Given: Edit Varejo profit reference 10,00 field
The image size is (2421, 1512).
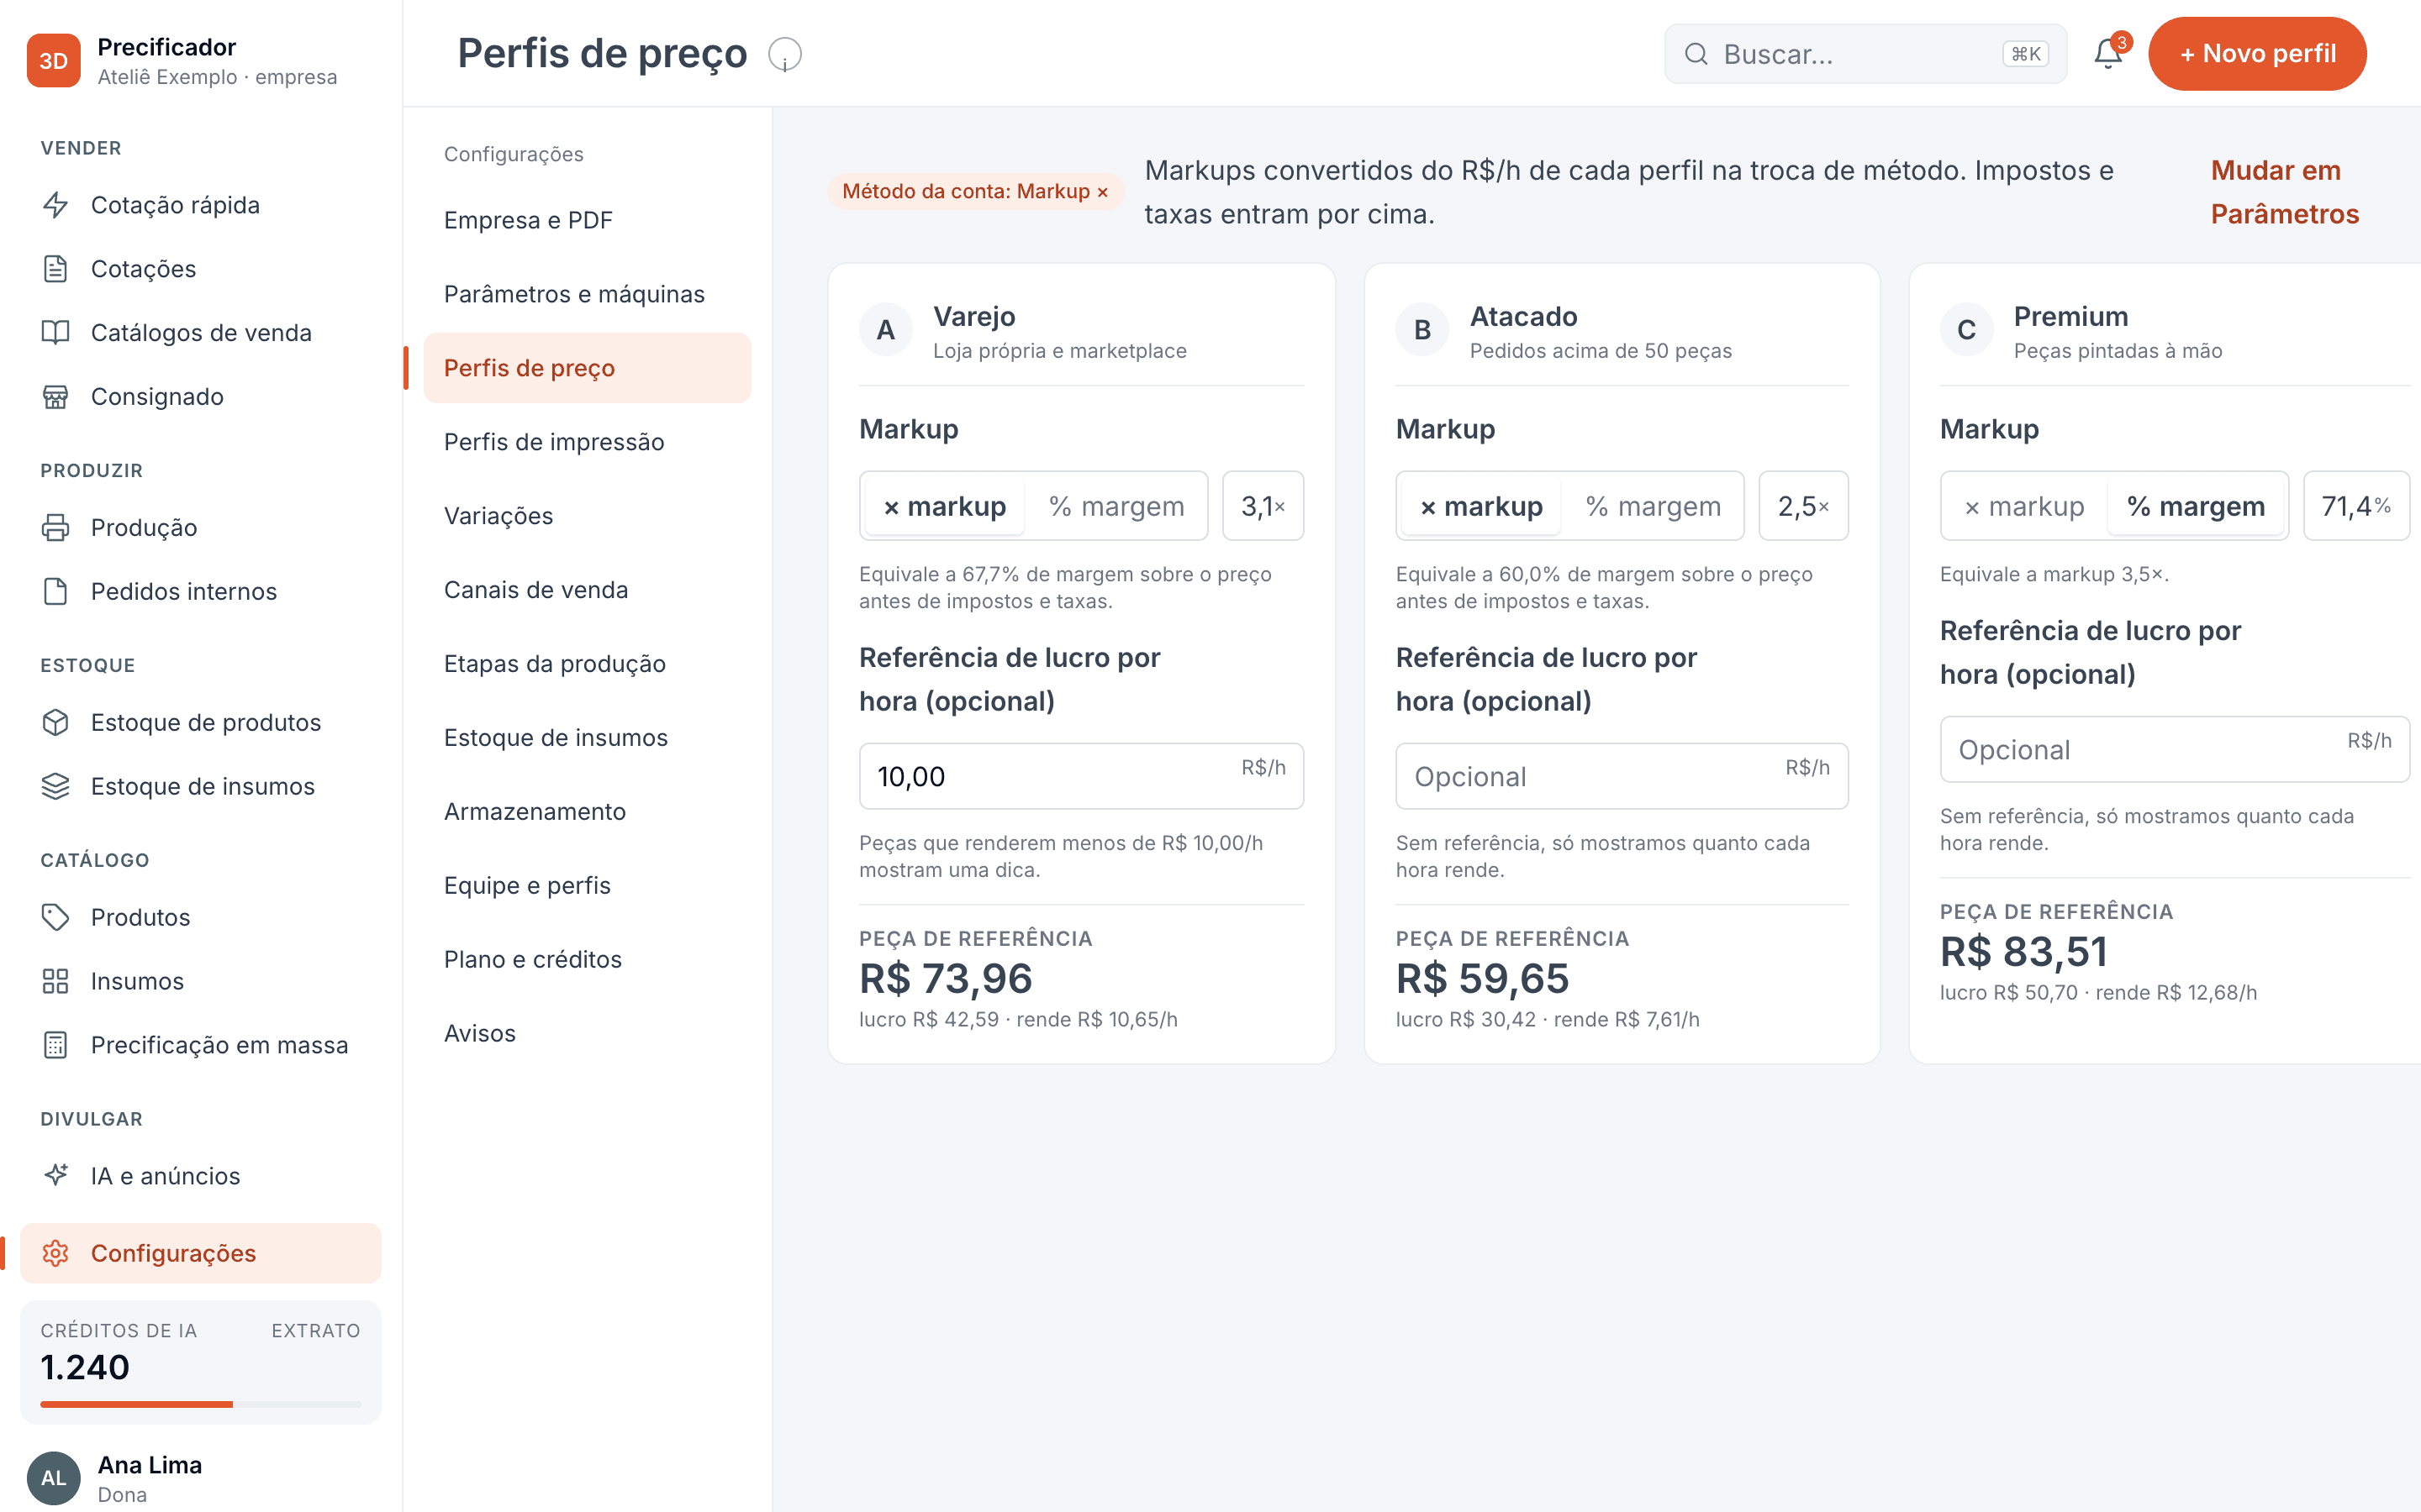Looking at the screenshot, I should click(1081, 776).
